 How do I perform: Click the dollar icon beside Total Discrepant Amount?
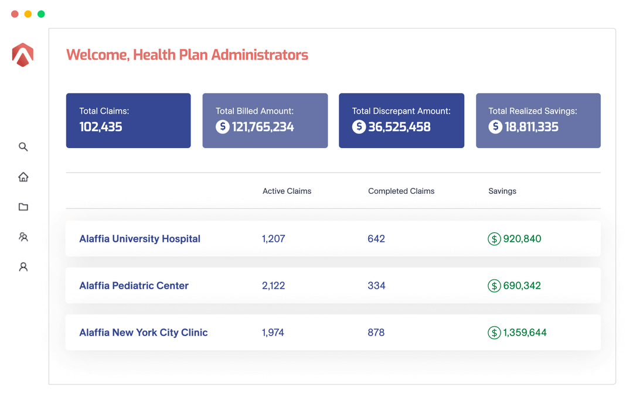[x=359, y=126]
